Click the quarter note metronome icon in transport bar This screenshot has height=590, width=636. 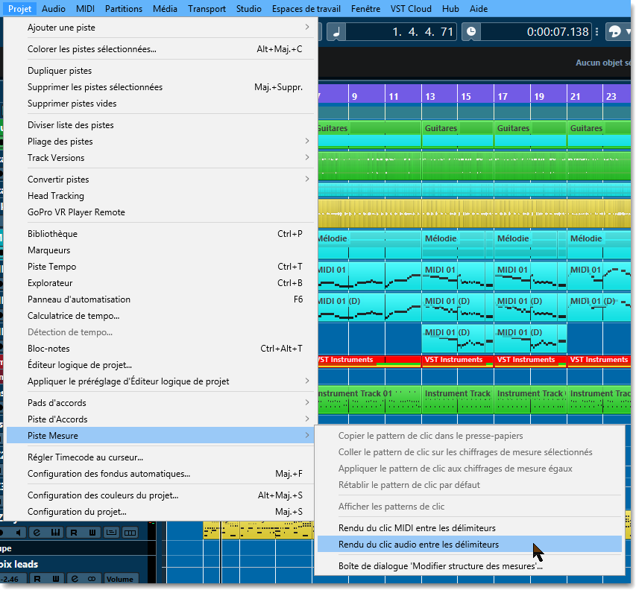(336, 31)
